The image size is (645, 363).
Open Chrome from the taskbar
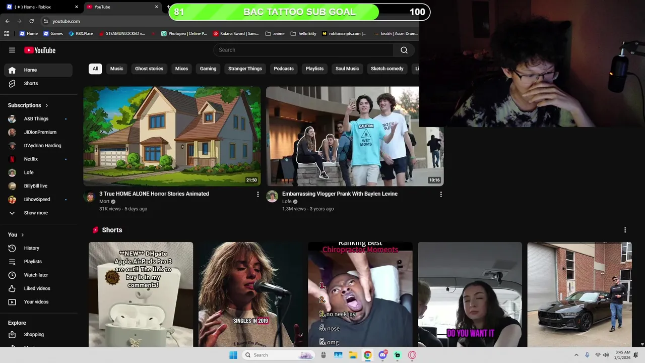coord(368,355)
